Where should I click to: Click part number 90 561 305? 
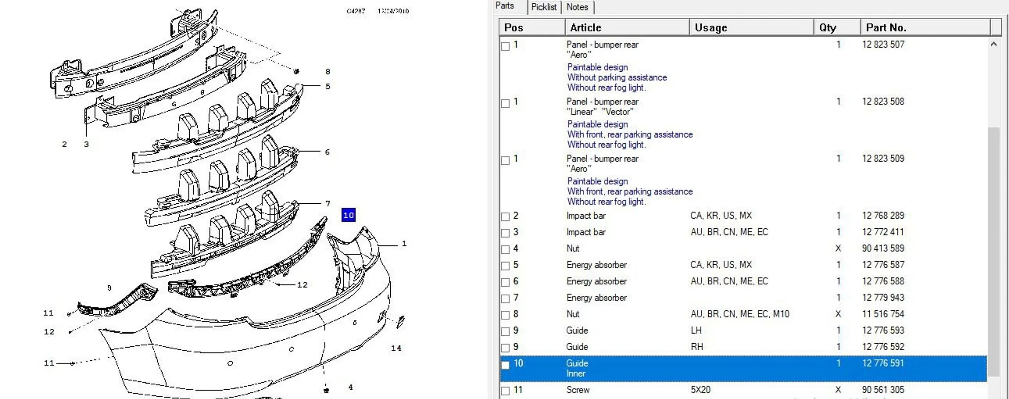(x=883, y=390)
